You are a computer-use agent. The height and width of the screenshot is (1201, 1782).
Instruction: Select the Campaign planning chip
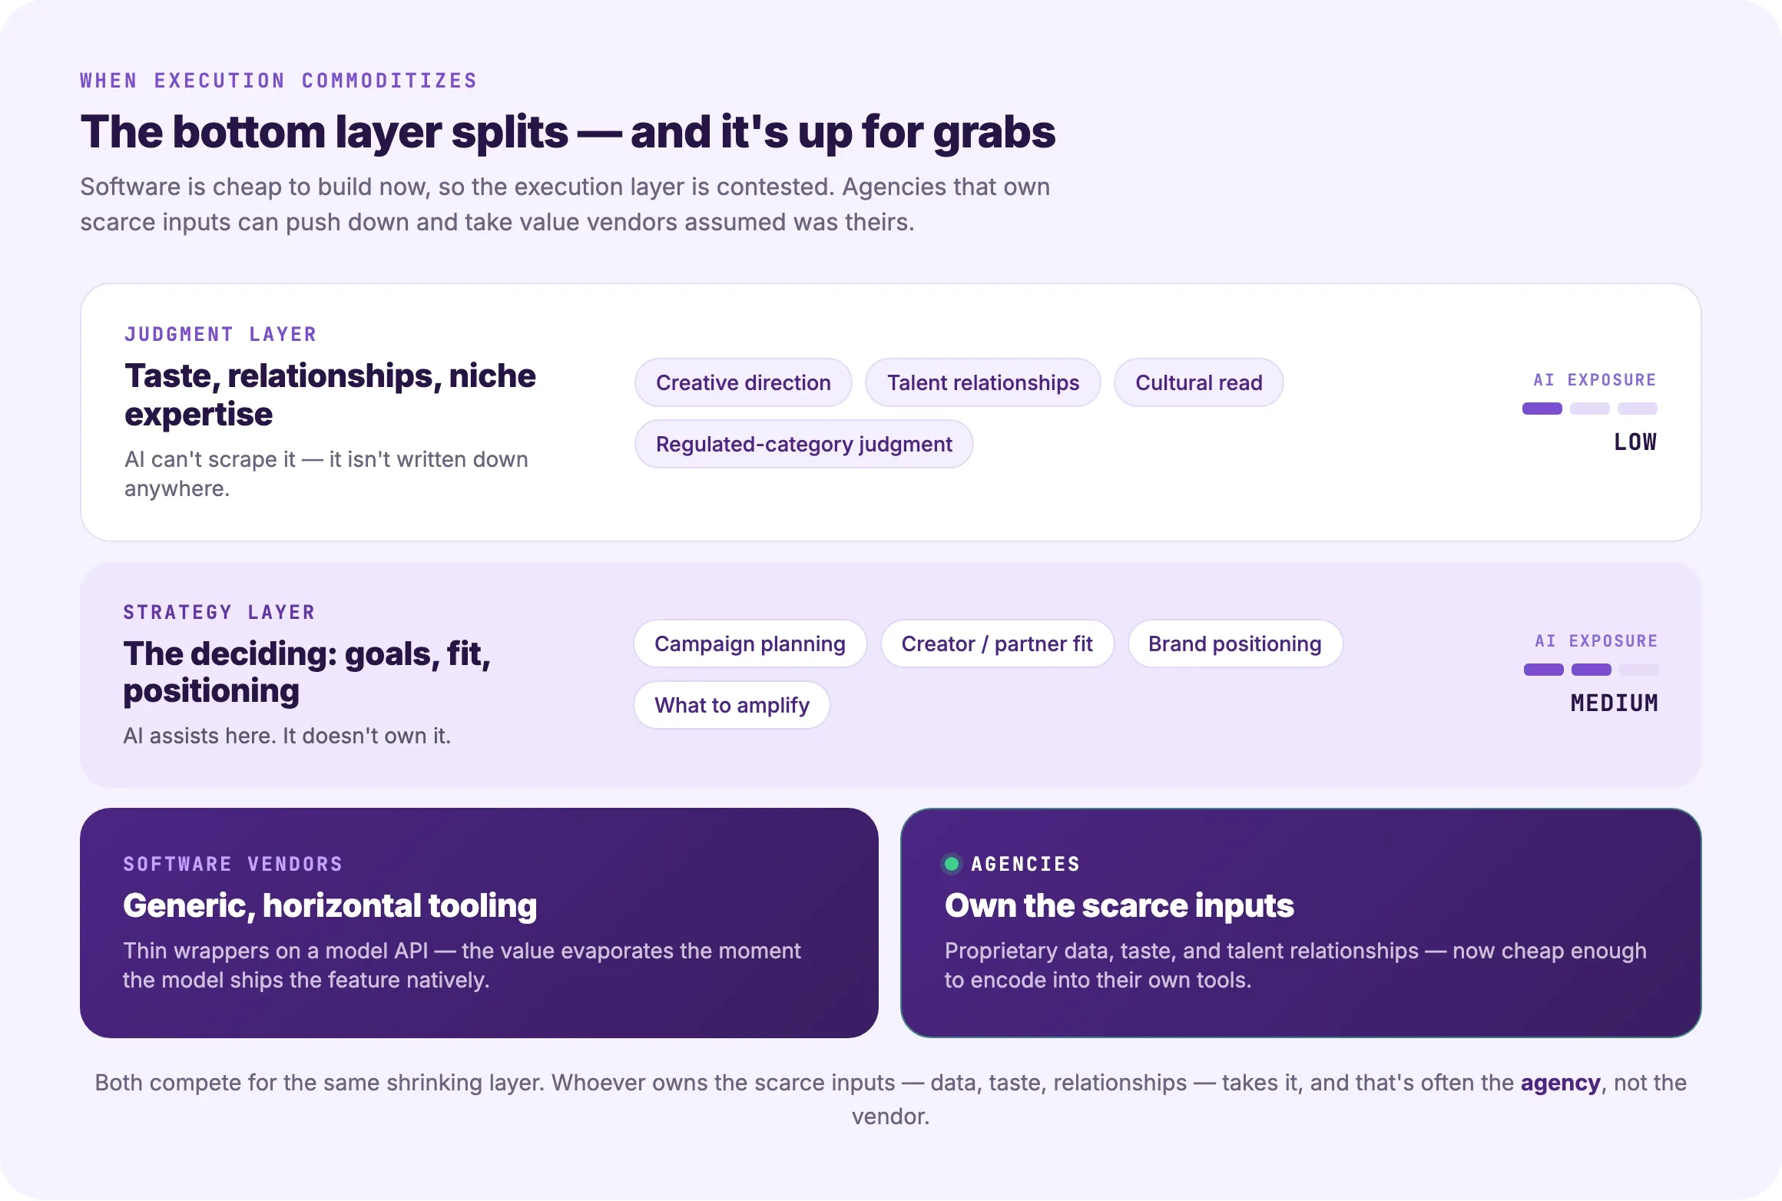[x=750, y=644]
